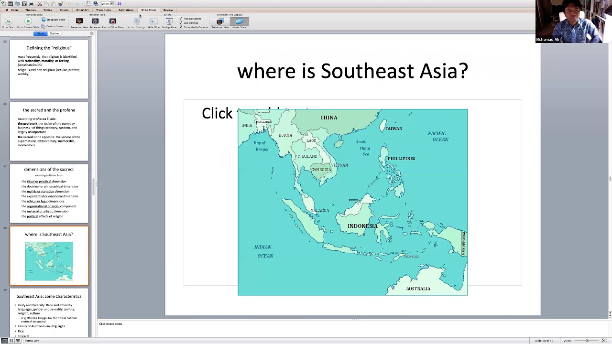Click the 'Slide 28 of 52' status text
This screenshot has height=344, width=612.
[x=544, y=341]
